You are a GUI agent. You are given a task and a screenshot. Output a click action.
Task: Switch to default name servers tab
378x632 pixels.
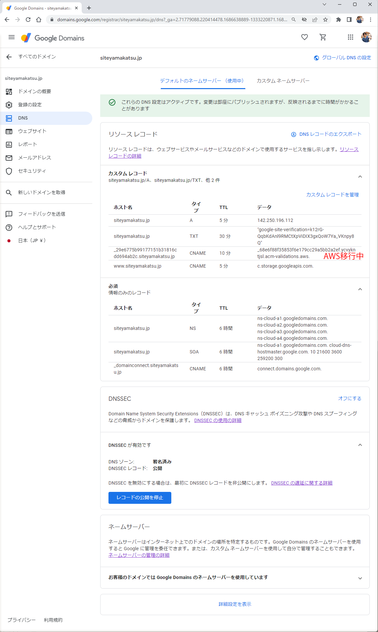(x=203, y=81)
